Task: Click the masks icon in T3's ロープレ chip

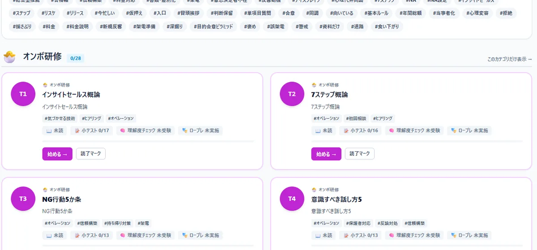Action: tap(185, 235)
